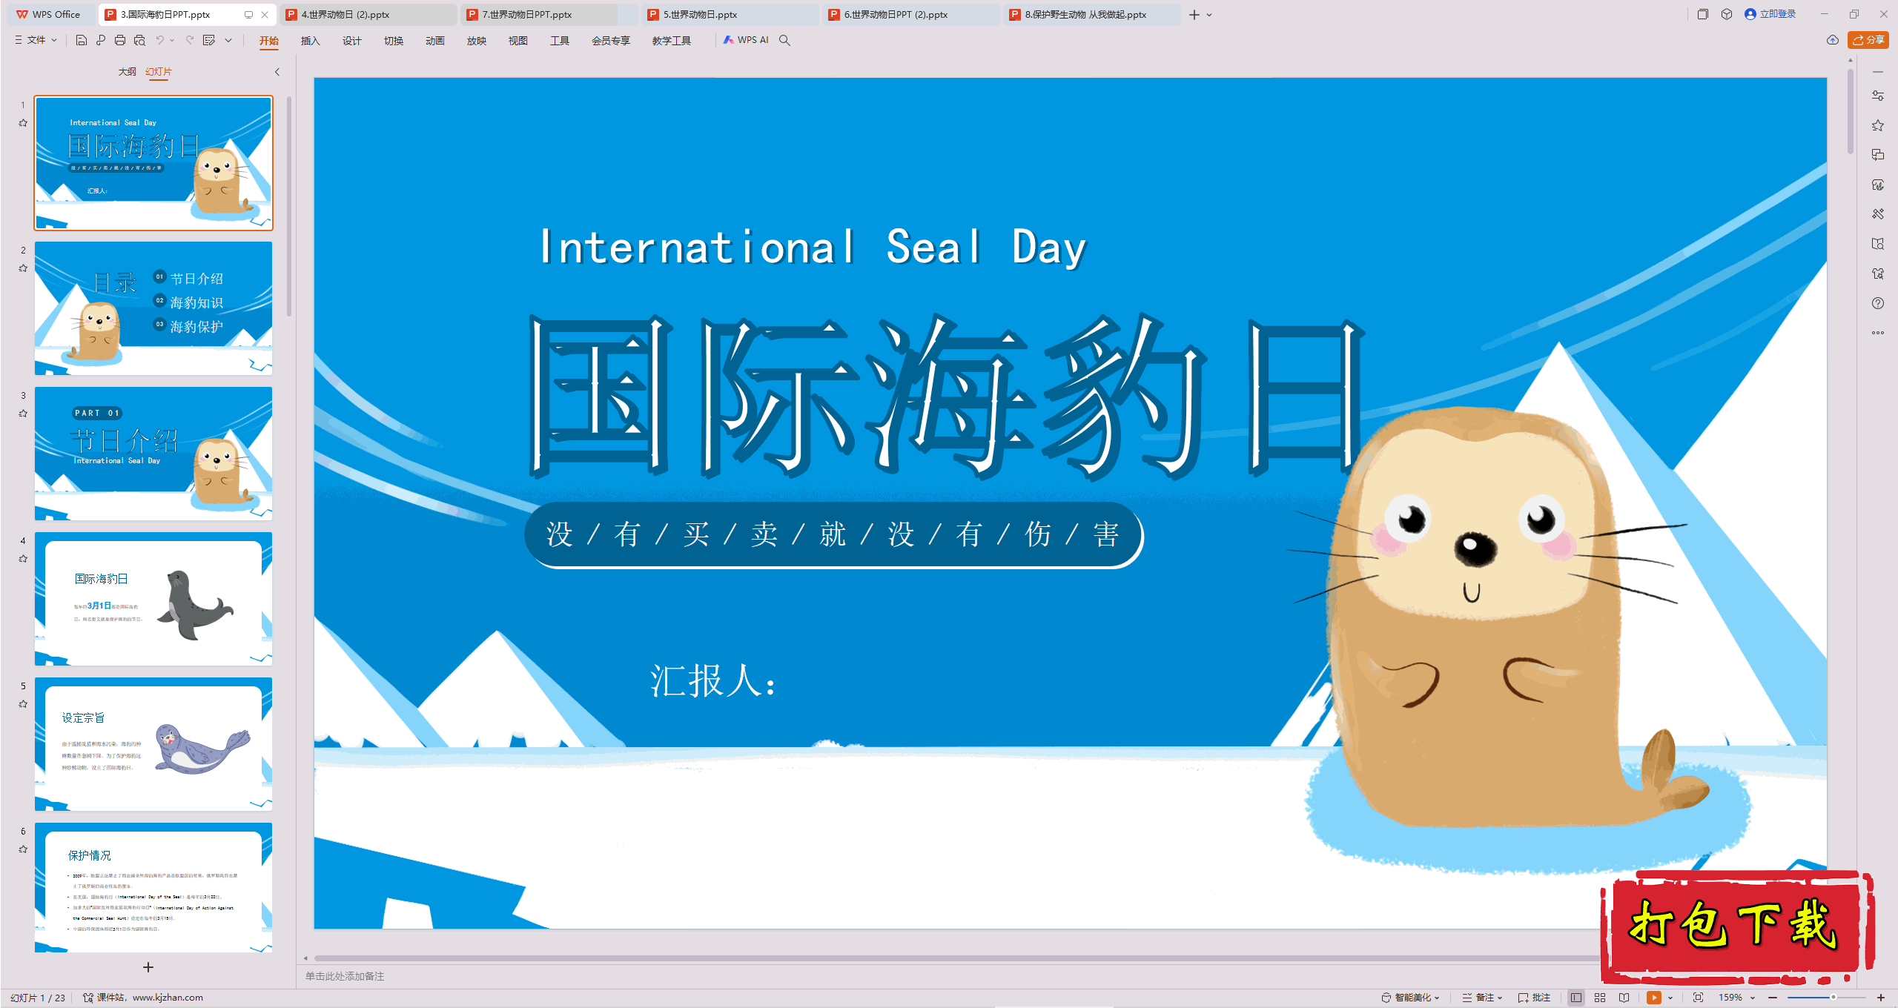Screen dimensions: 1898x1008
Task: Click the Redo arrow icon
Action: pyautogui.click(x=190, y=40)
